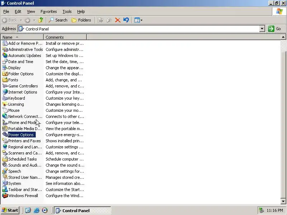Click the Portable Media Devices icon

(5, 129)
